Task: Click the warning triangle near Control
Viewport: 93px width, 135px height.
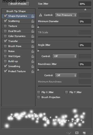Action: pyautogui.click(x=41, y=15)
